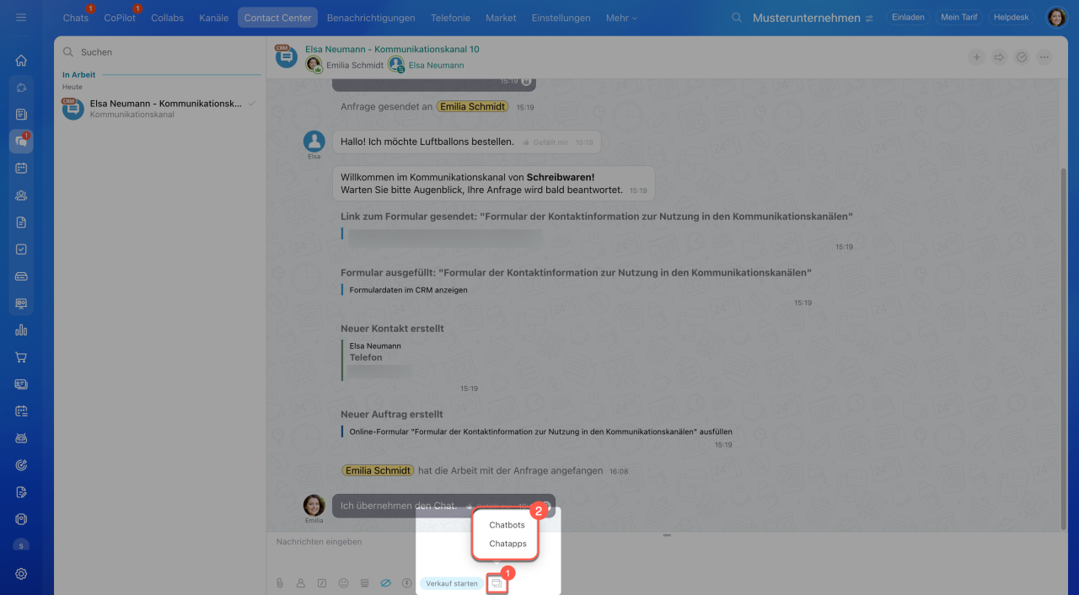Open the bar chart analytics icon in sidebar
Viewport: 1079px width, 595px height.
tap(21, 330)
